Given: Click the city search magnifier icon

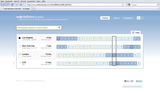Looking at the screenshot, I should [59, 27].
